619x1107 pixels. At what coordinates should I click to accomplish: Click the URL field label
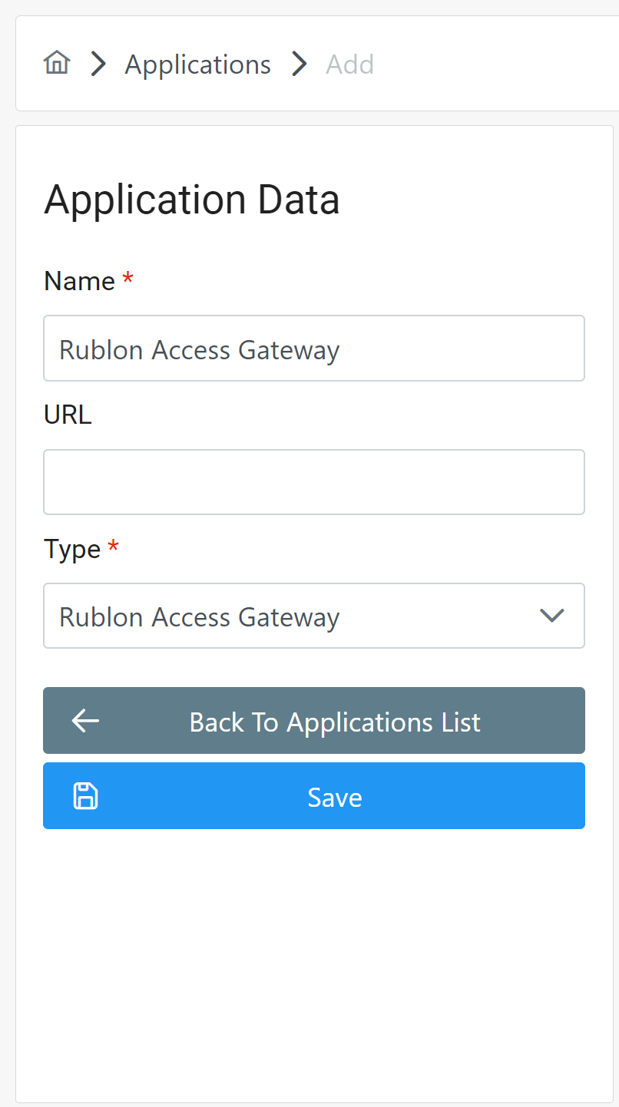pyautogui.click(x=68, y=415)
